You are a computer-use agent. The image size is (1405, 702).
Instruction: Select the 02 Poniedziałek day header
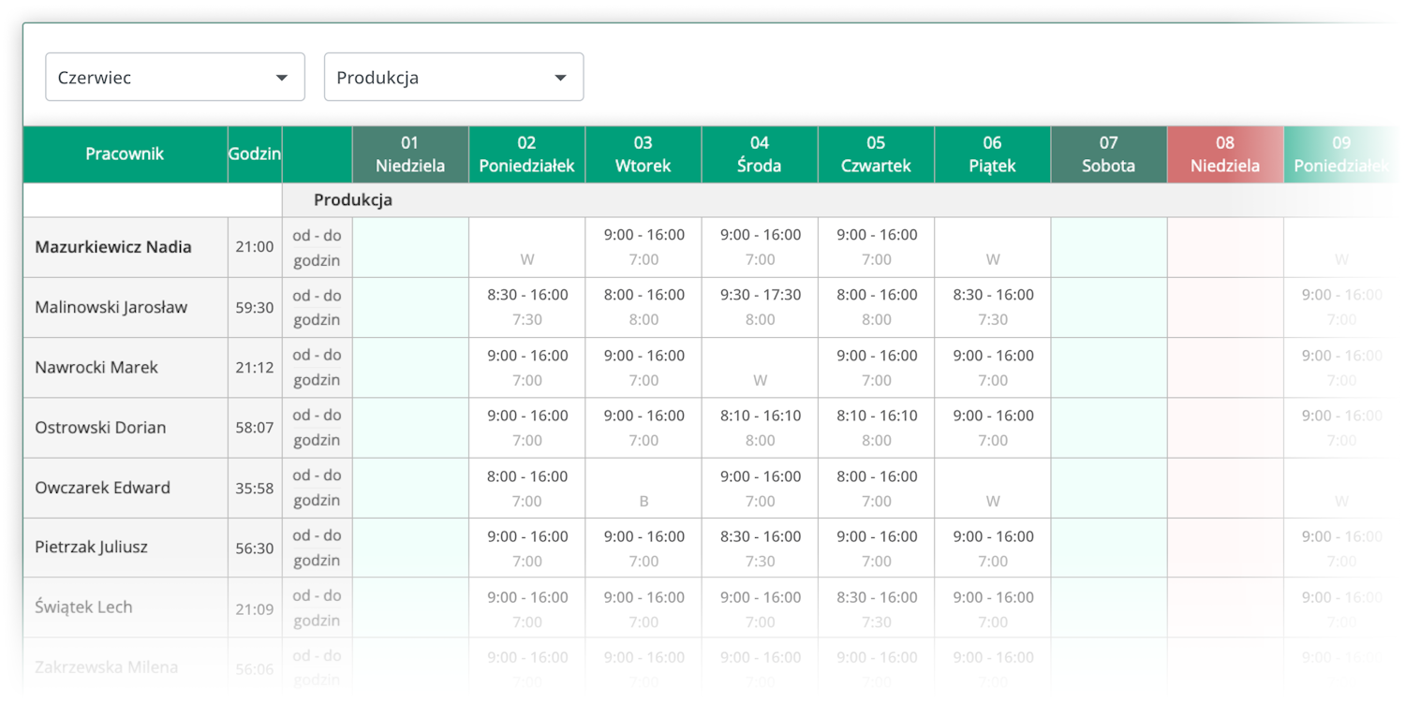[x=526, y=154]
